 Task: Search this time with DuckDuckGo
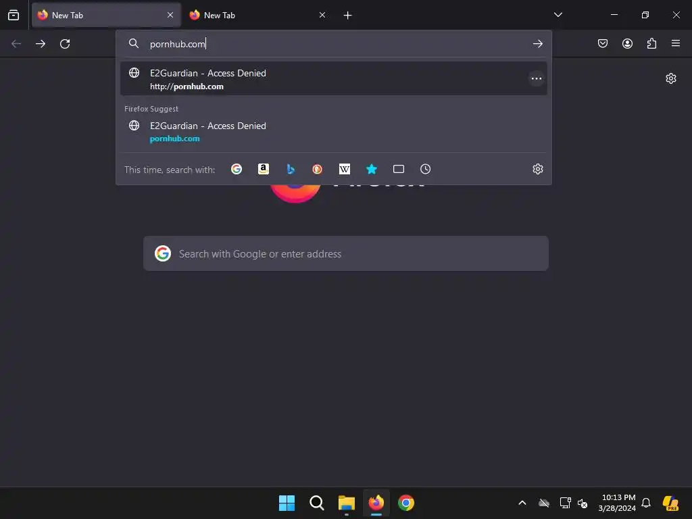point(318,169)
